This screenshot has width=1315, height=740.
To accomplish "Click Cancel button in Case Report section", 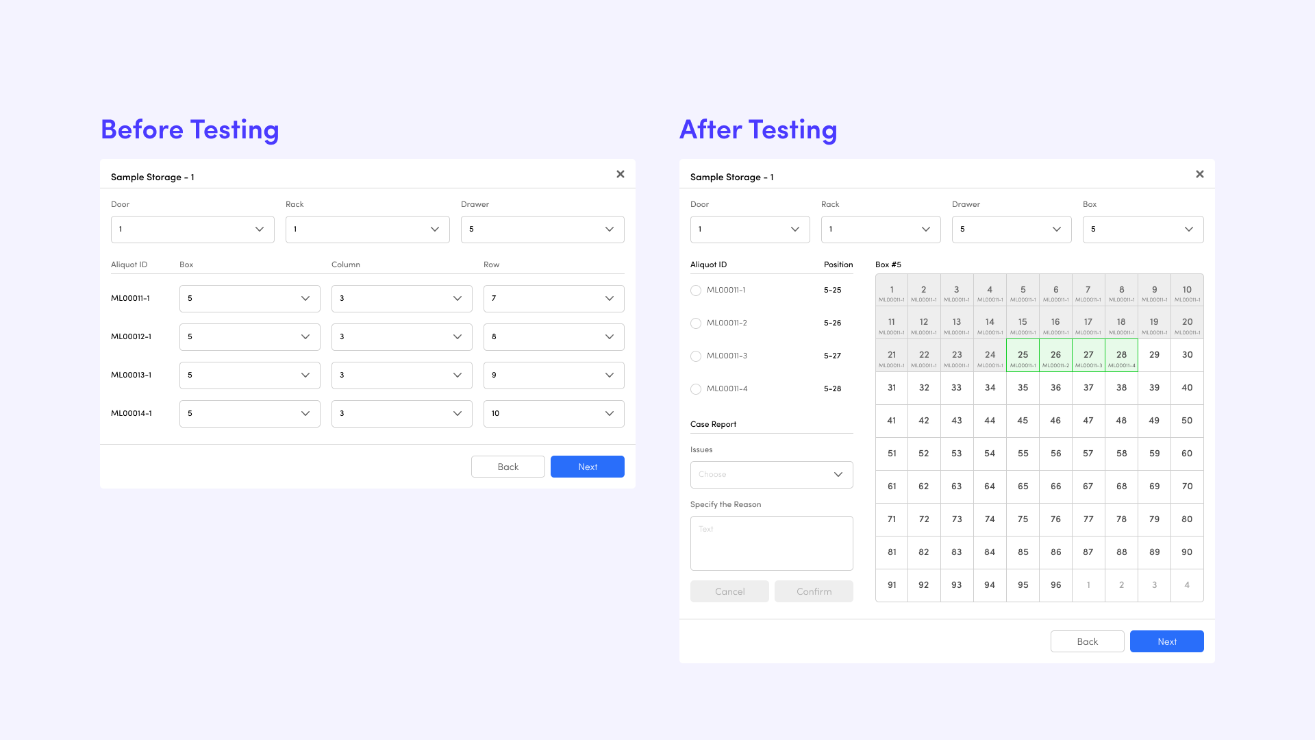I will click(x=729, y=591).
